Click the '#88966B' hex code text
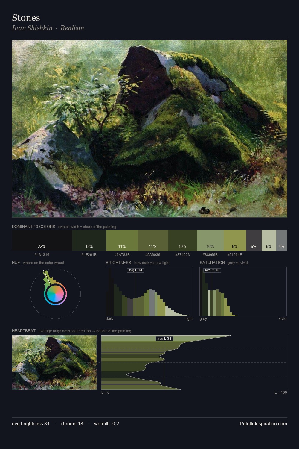This screenshot has width=299, height=449. [x=210, y=255]
